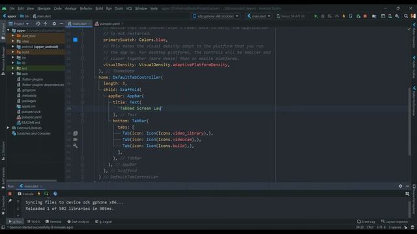Stop the running app via the red toolbar square
417x234 pixels.
pyautogui.click(x=365, y=16)
